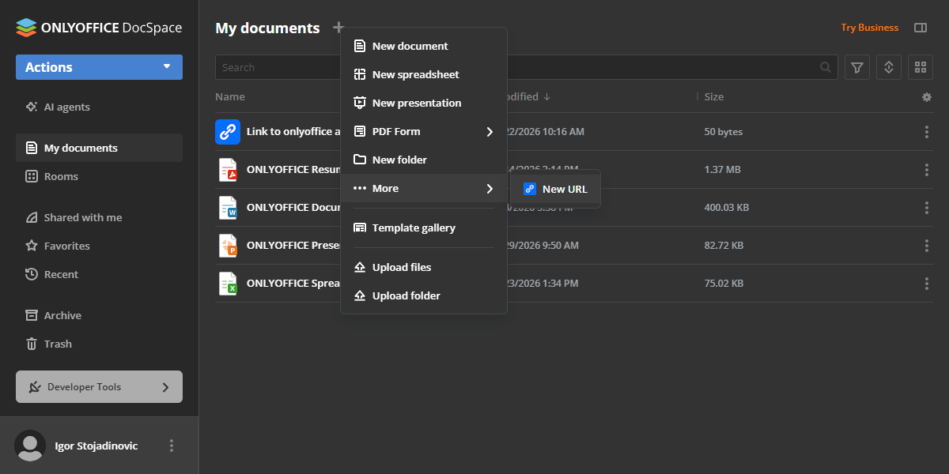The height and width of the screenshot is (474, 949).
Task: Open the info panel icon near Try Business
Action: click(x=921, y=28)
